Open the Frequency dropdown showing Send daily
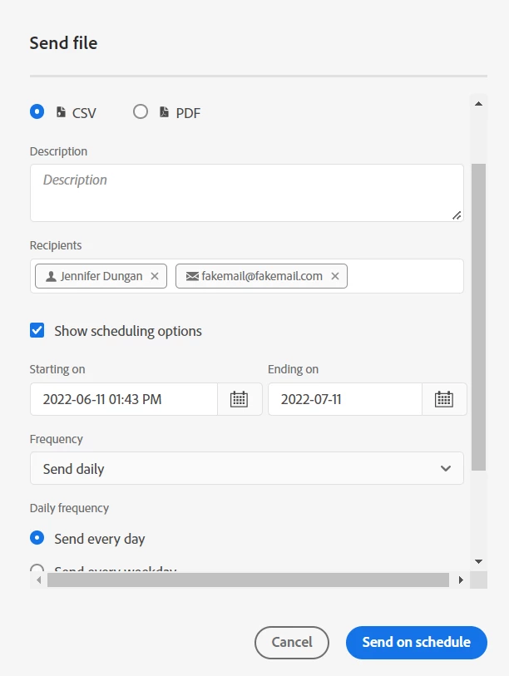509x676 pixels. (x=247, y=468)
